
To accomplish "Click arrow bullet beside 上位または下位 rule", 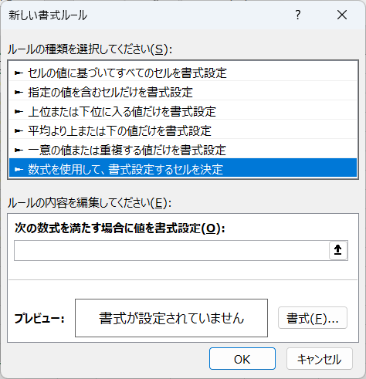I will click(x=19, y=111).
